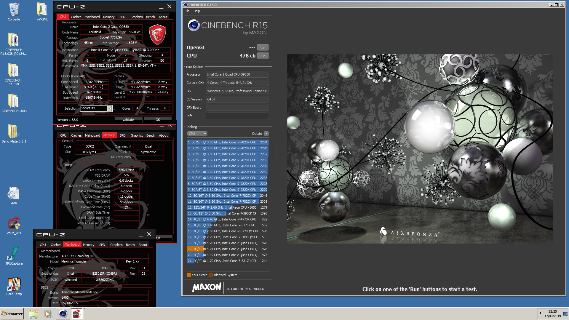The image size is (569, 320).
Task: Switch to Caches tab in top CPU-Z
Action: point(76,17)
